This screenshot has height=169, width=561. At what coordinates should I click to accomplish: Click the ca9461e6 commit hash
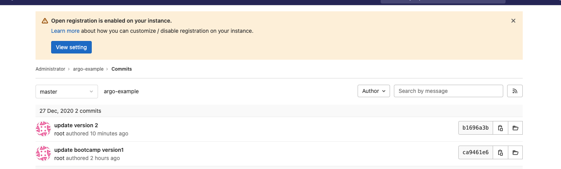pos(476,153)
